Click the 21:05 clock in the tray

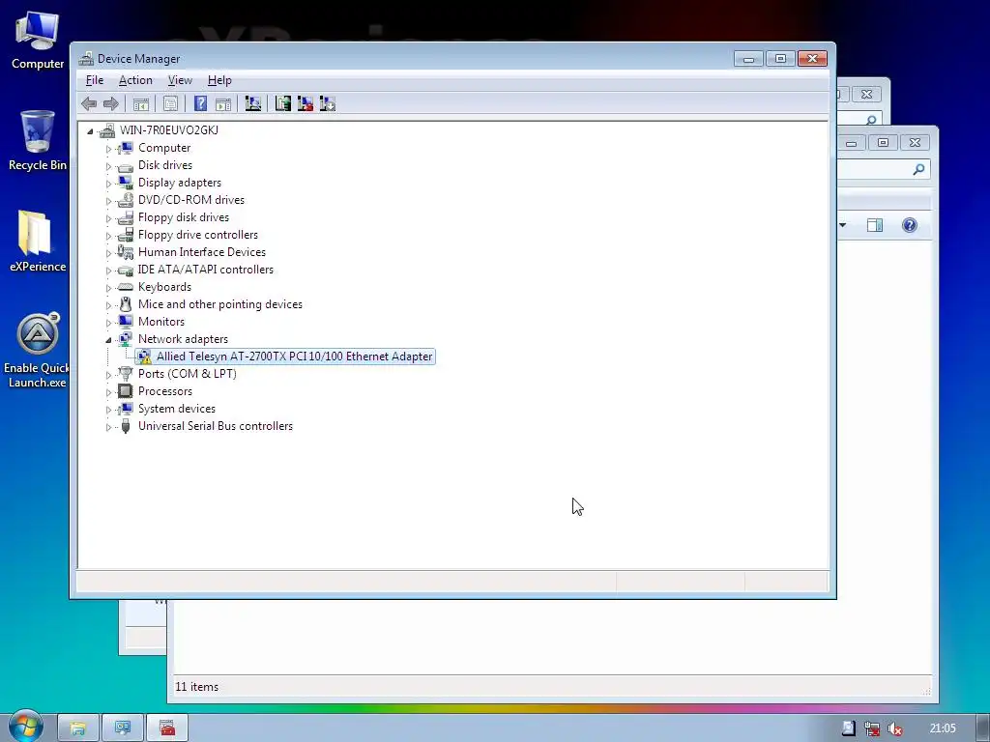pos(943,728)
